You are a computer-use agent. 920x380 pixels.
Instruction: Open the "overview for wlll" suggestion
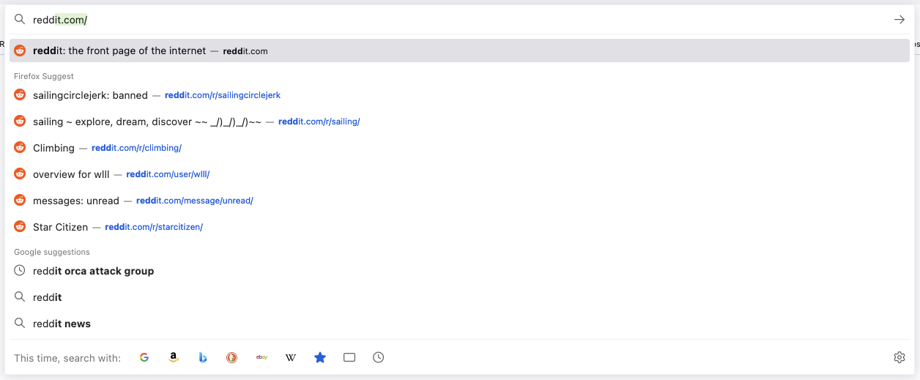tap(459, 174)
